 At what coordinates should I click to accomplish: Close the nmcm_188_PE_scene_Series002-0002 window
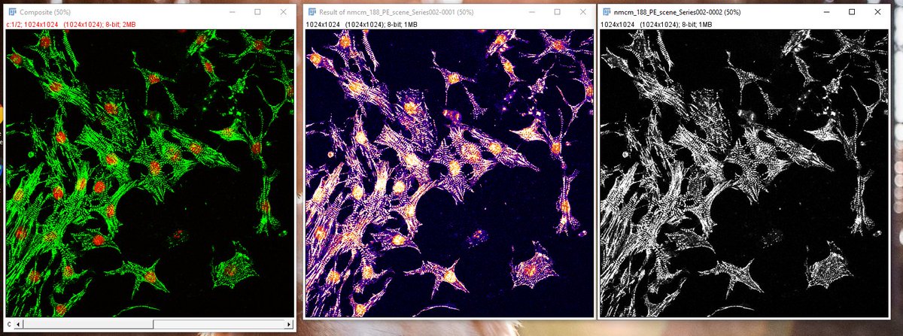[877, 12]
